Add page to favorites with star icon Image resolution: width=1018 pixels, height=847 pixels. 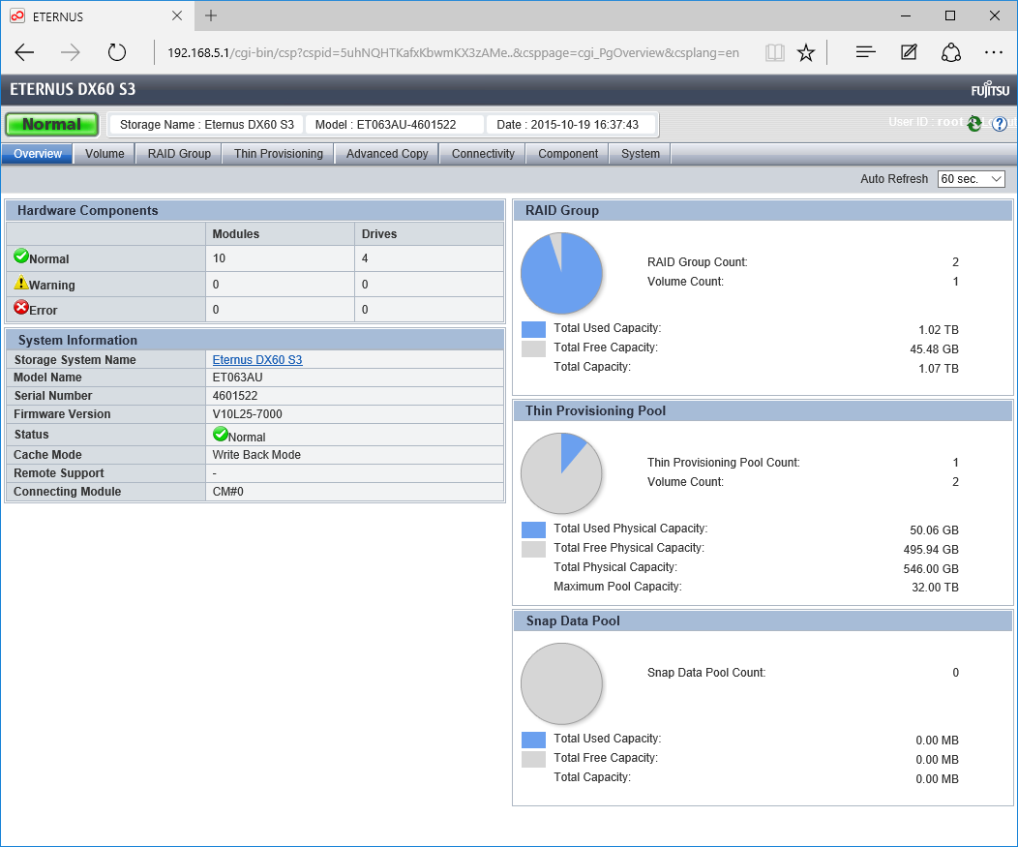tap(805, 52)
